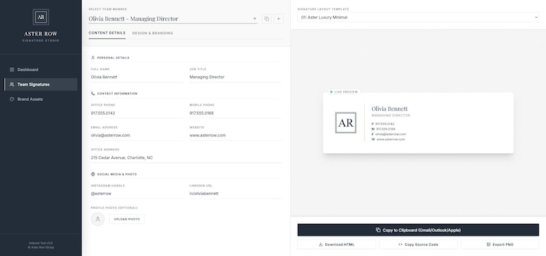Click the website line in signature preview
The height and width of the screenshot is (256, 546).
click(x=389, y=139)
